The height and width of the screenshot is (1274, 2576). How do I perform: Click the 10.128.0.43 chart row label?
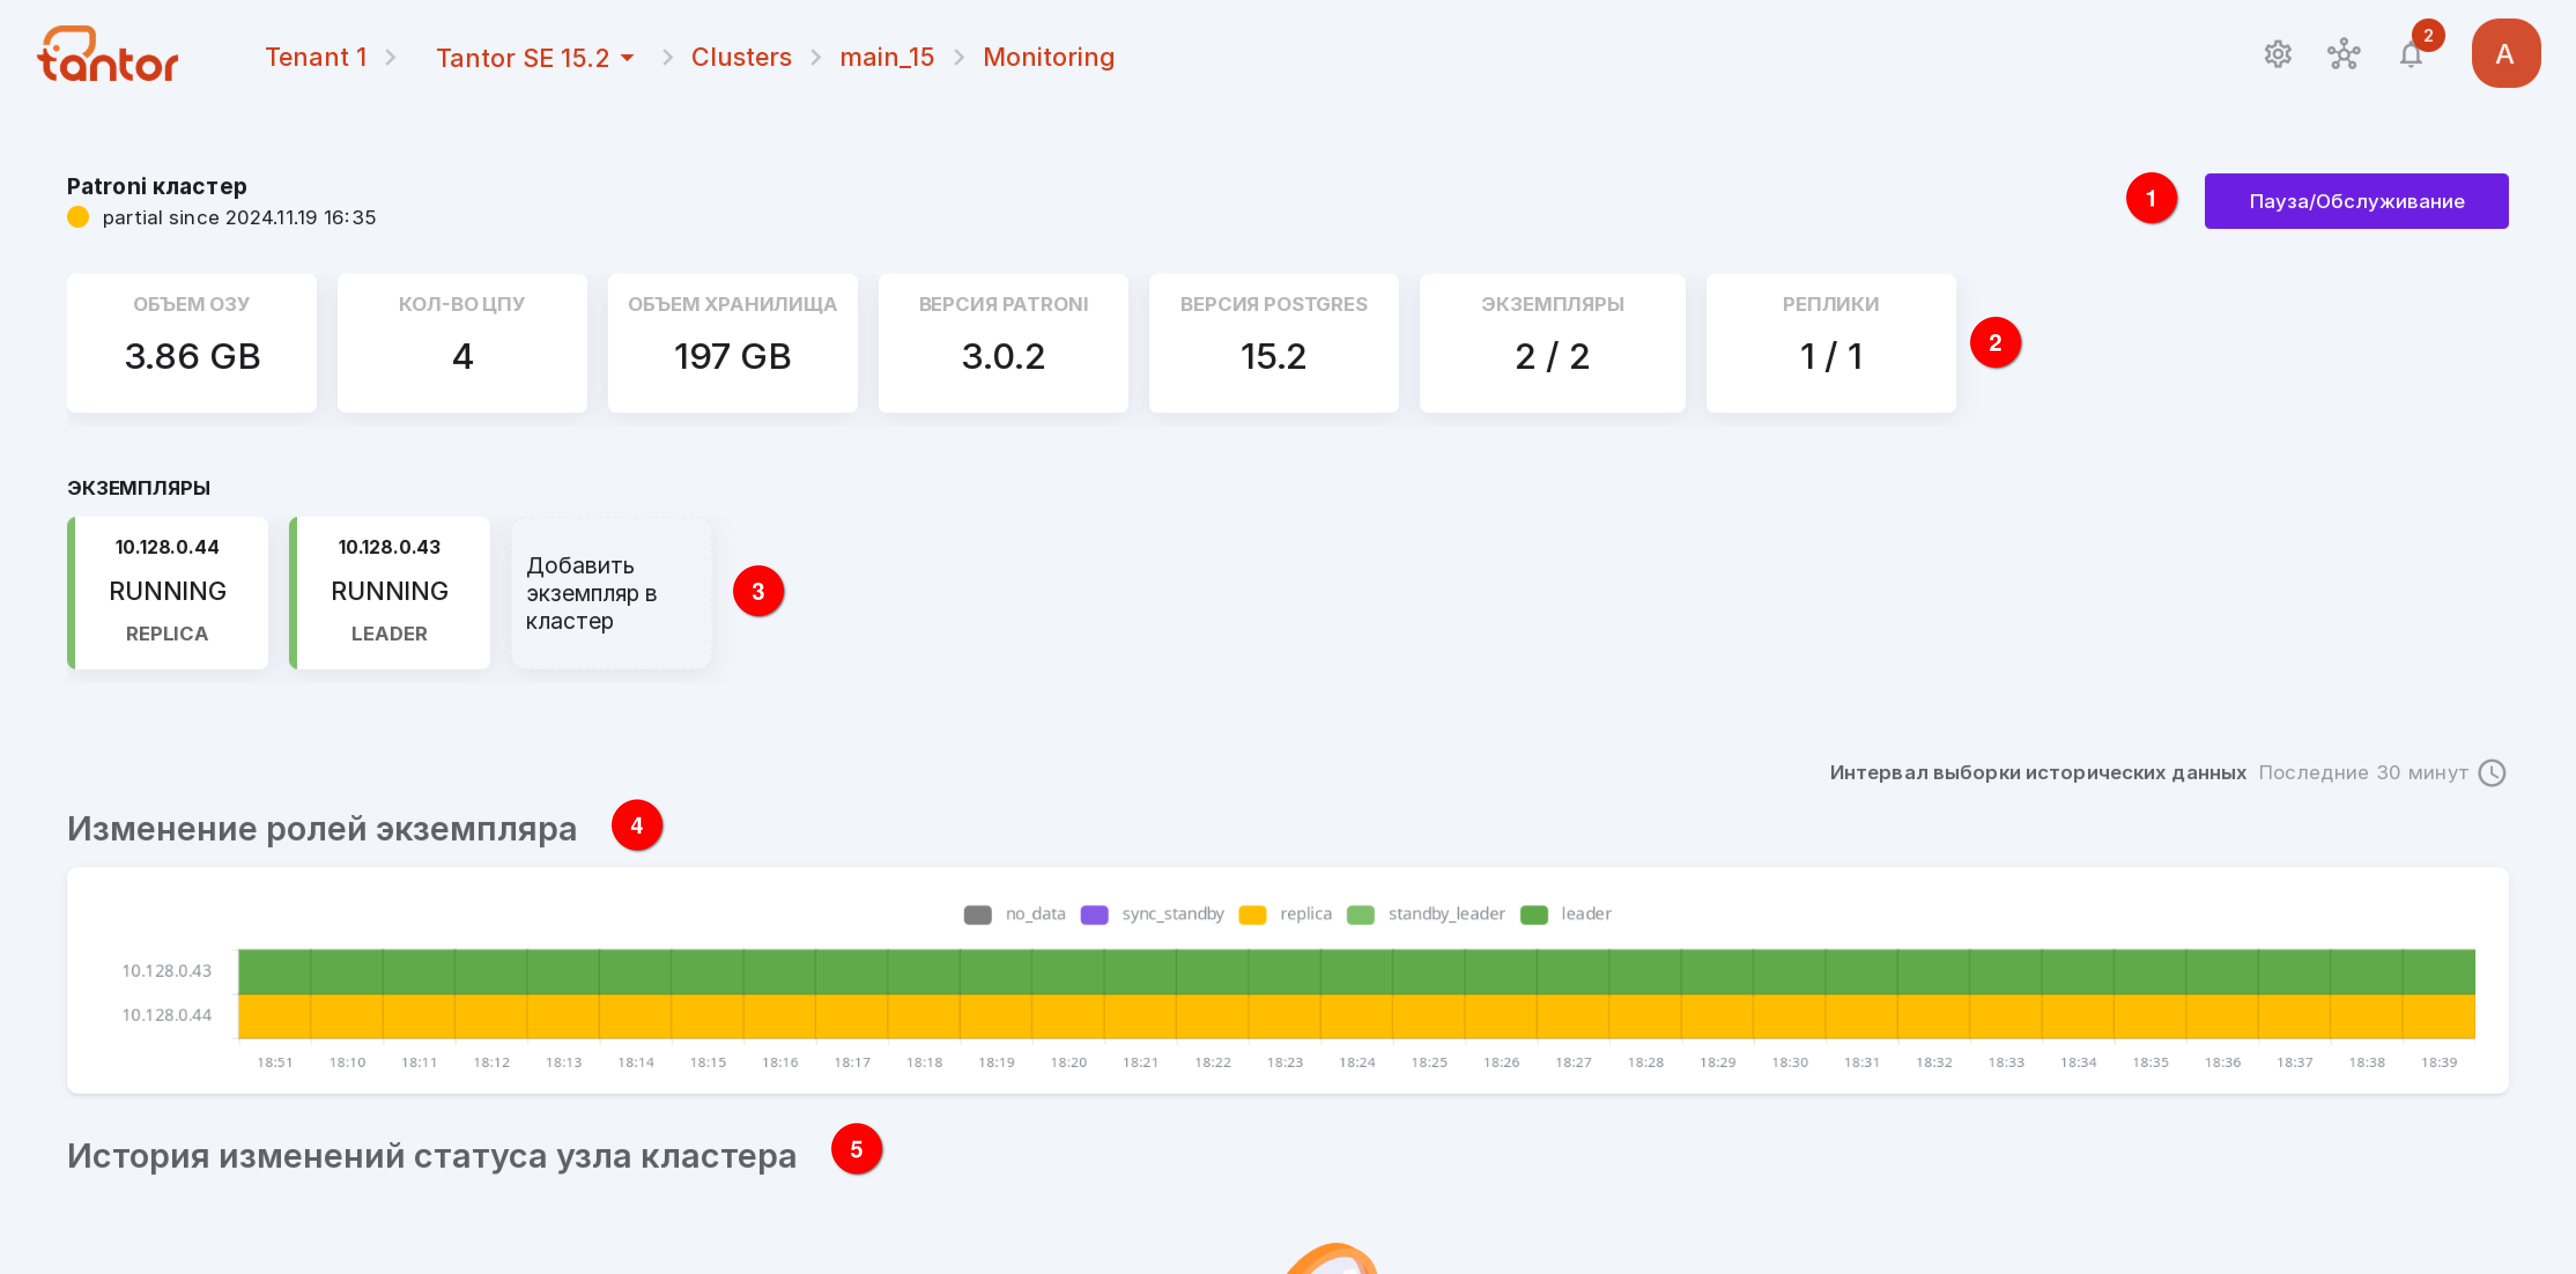167,970
